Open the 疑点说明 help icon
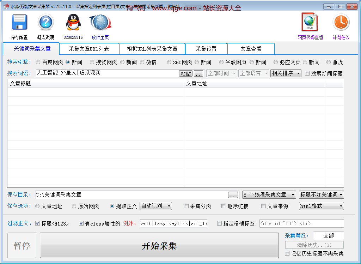361x264 pixels. pos(45,23)
